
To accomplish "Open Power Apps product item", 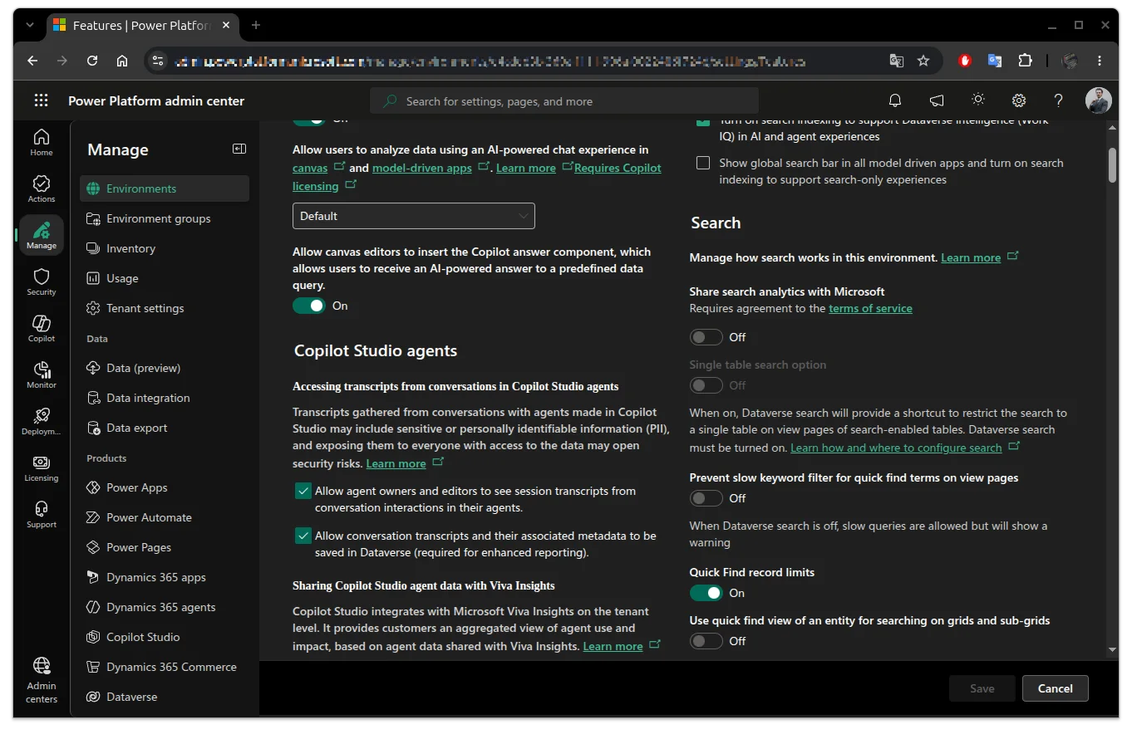I will (165, 487).
